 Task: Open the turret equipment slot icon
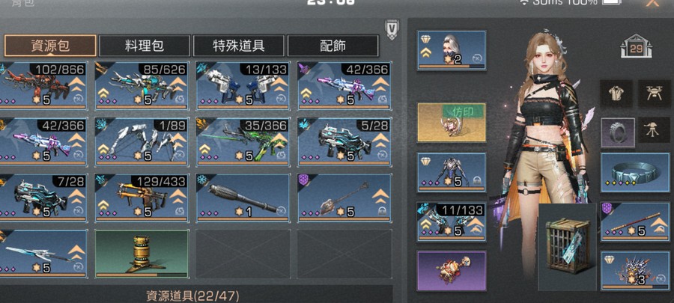point(654,130)
